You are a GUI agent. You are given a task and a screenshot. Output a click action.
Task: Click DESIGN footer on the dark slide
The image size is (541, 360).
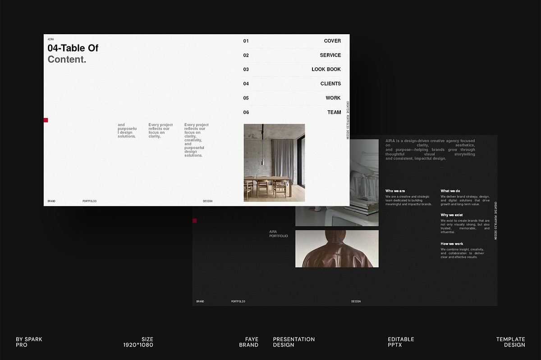click(356, 301)
